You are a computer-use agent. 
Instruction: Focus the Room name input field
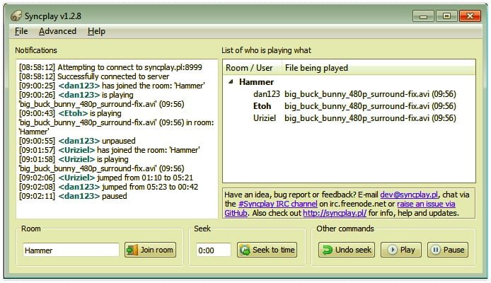pyautogui.click(x=71, y=250)
